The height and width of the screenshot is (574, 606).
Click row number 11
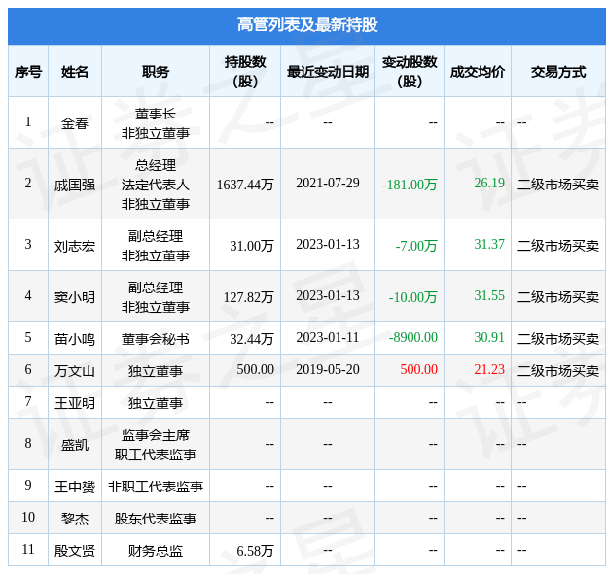pos(28,550)
